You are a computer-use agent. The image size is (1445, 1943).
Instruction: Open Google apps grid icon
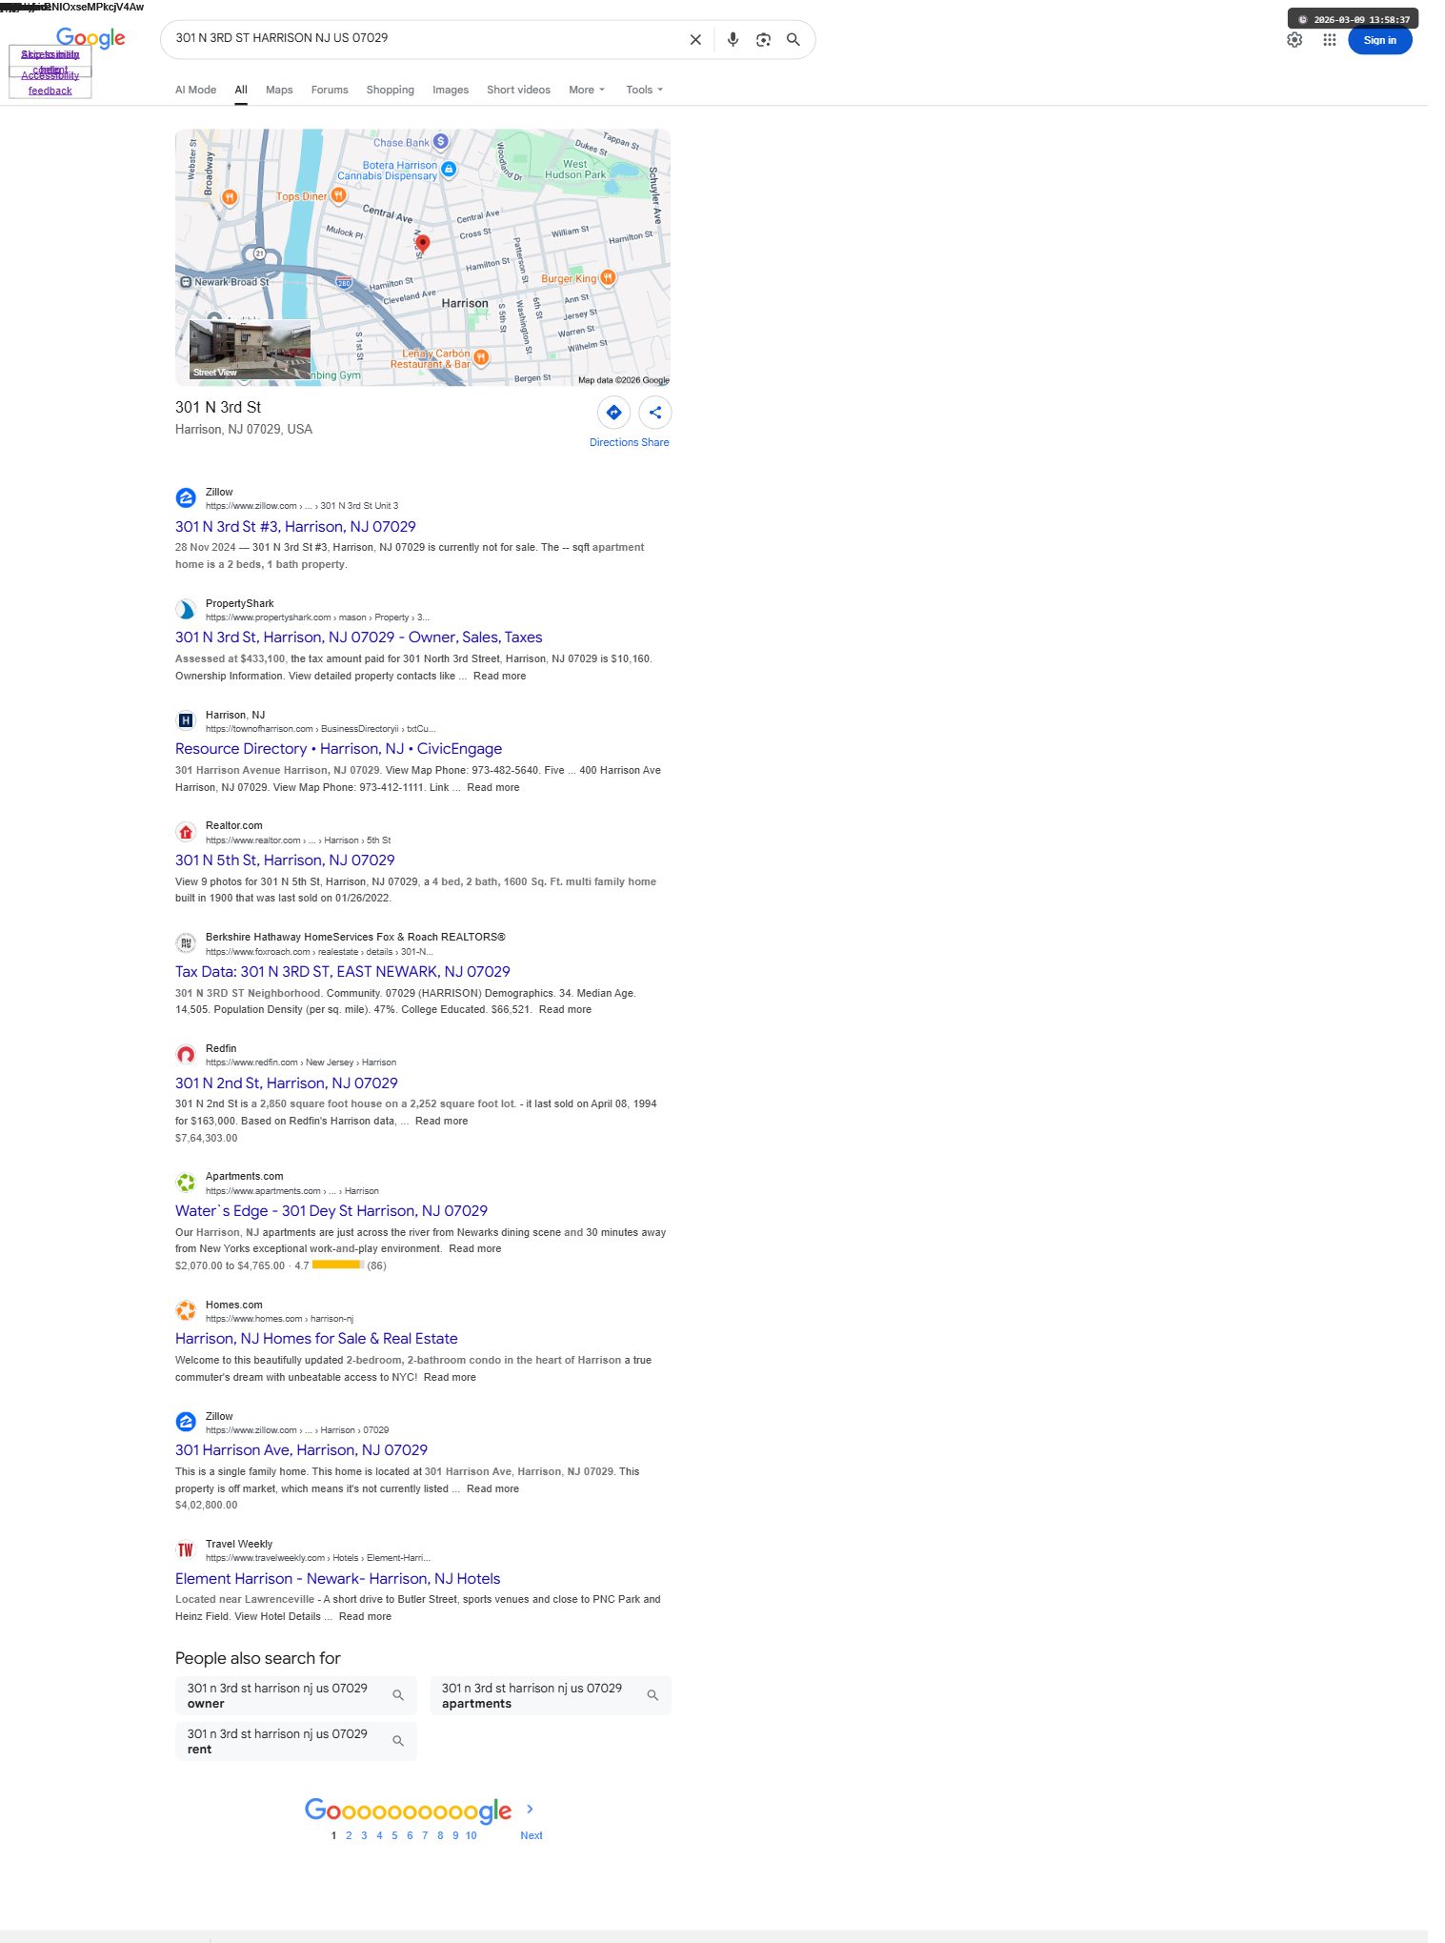1329,40
